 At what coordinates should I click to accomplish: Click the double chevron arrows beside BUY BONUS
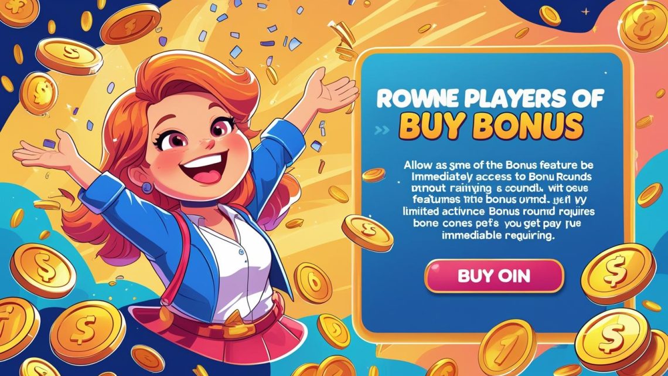381,130
